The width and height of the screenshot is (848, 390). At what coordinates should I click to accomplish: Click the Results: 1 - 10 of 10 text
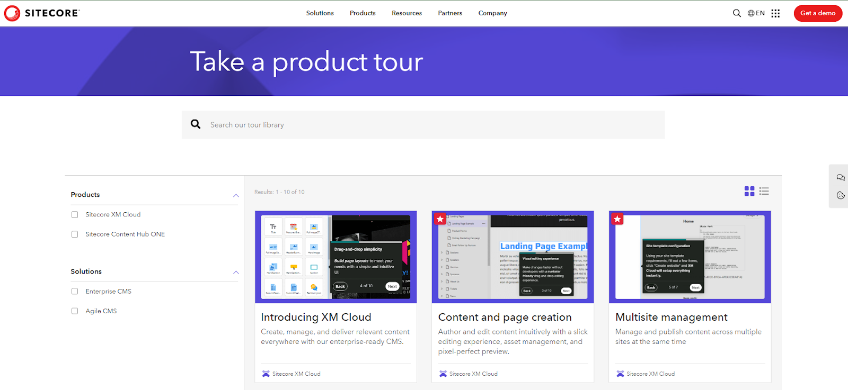[x=279, y=192]
